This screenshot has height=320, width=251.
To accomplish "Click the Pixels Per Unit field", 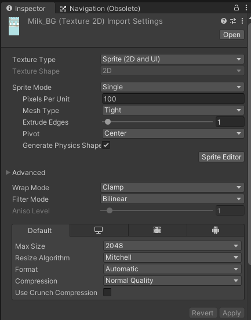I will 173,99.
